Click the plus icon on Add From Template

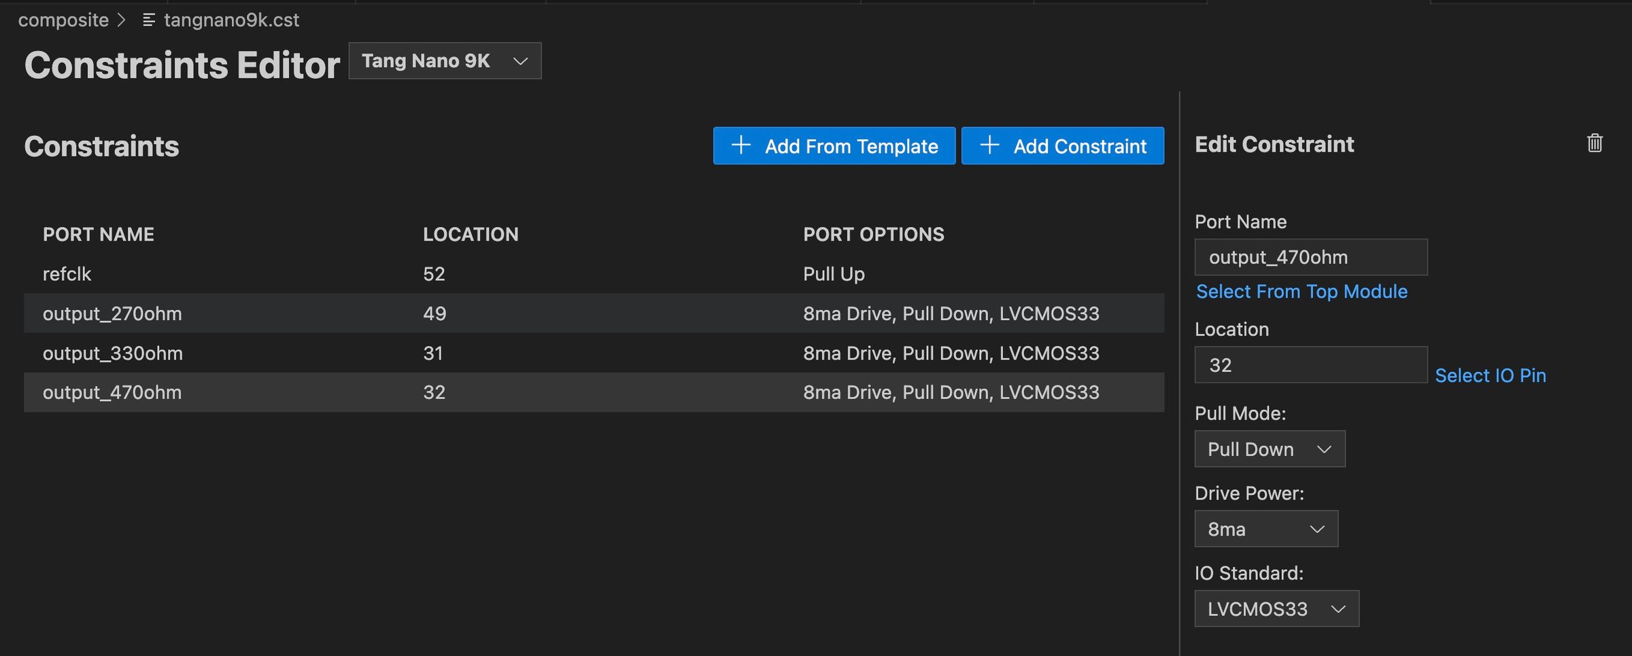[x=741, y=145]
